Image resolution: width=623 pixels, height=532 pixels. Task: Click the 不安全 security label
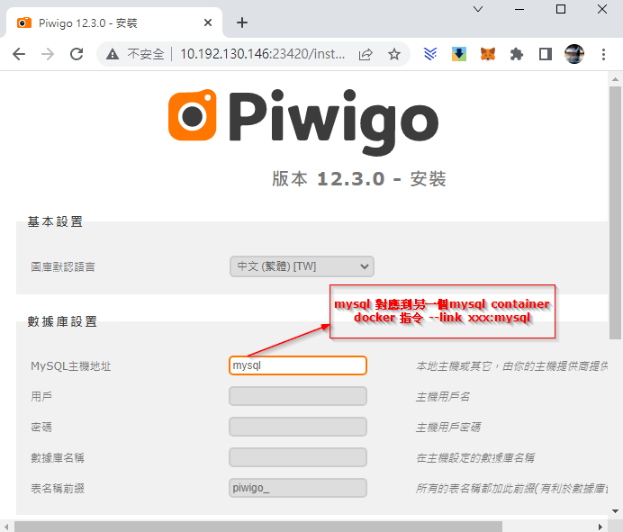point(146,54)
